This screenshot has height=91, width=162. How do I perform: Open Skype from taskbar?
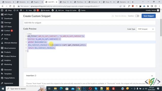pos(96,89)
